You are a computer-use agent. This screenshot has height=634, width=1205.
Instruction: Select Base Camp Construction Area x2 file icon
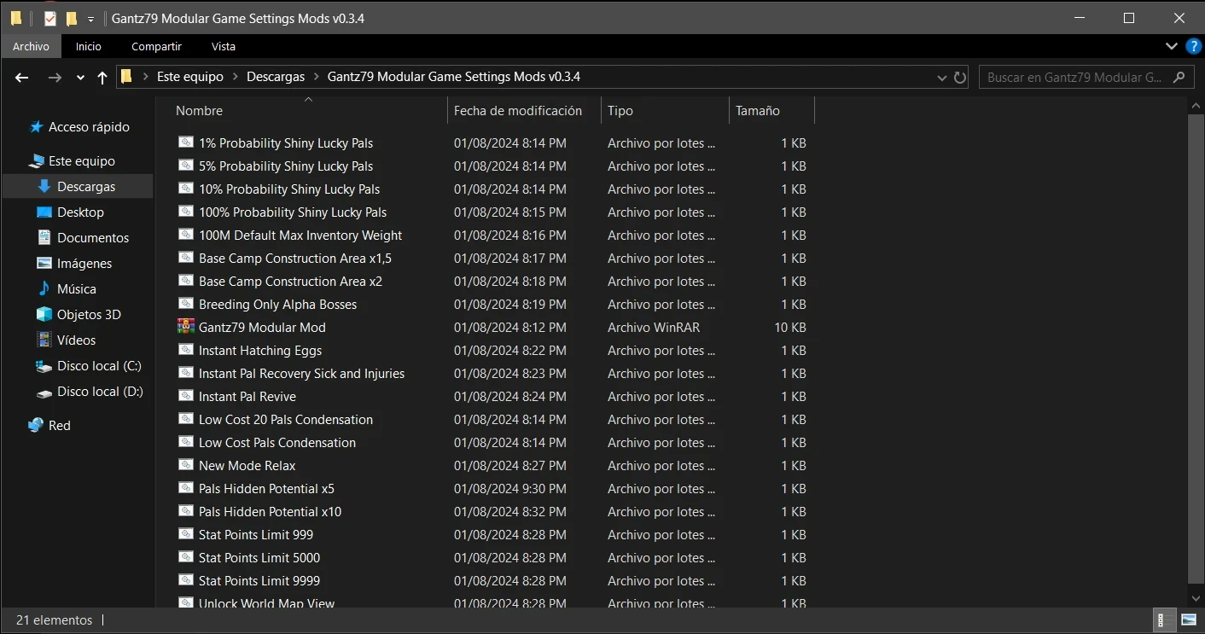coord(185,281)
